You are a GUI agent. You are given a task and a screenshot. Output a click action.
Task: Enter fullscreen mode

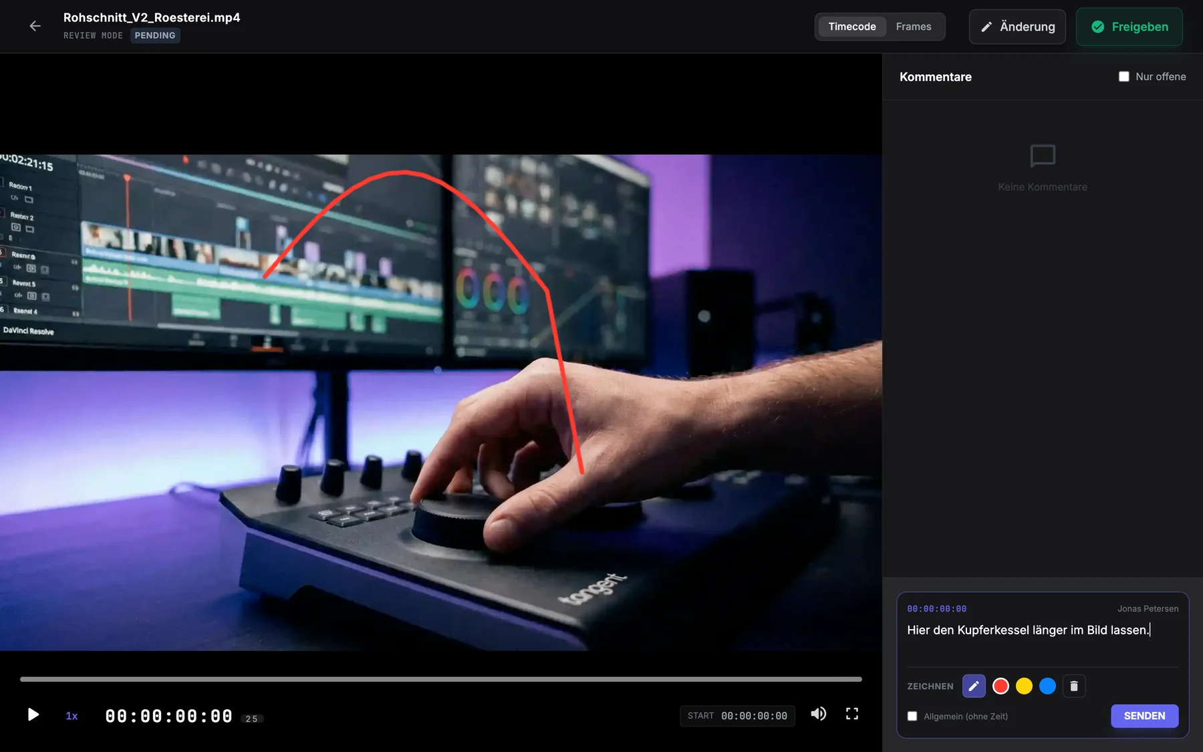(x=852, y=714)
